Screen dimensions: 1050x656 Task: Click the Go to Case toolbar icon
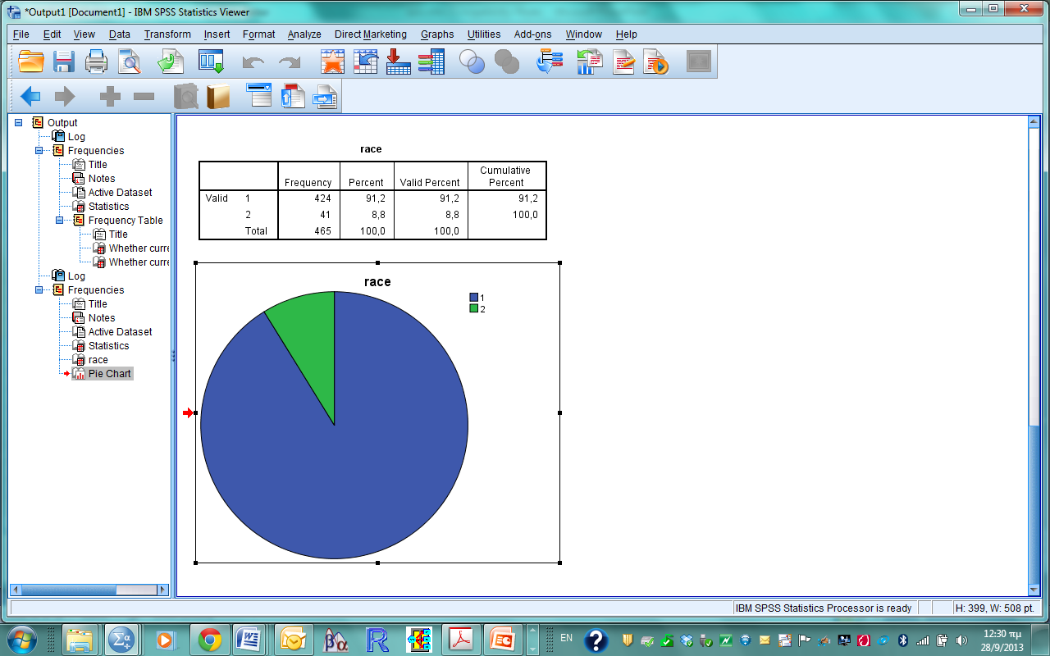365,61
